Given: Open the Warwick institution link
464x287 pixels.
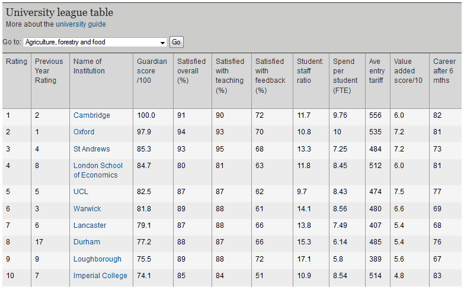Looking at the screenshot, I should (87, 209).
